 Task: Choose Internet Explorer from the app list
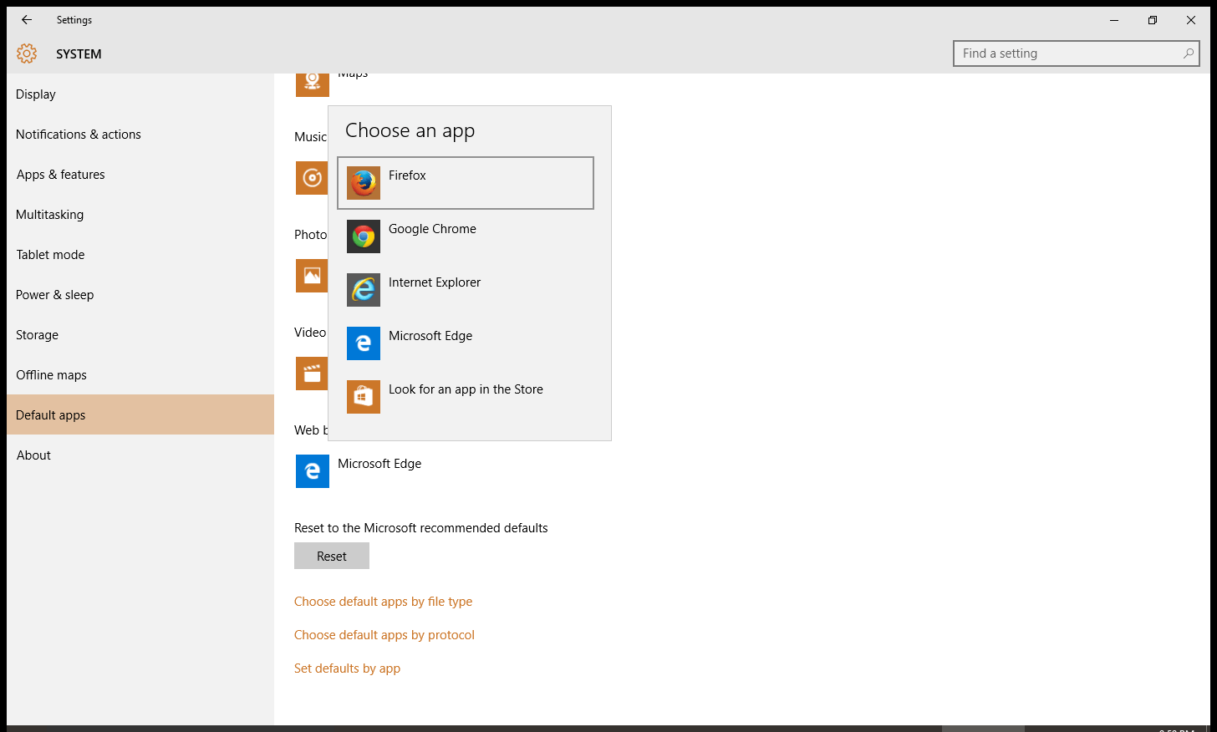(x=466, y=290)
